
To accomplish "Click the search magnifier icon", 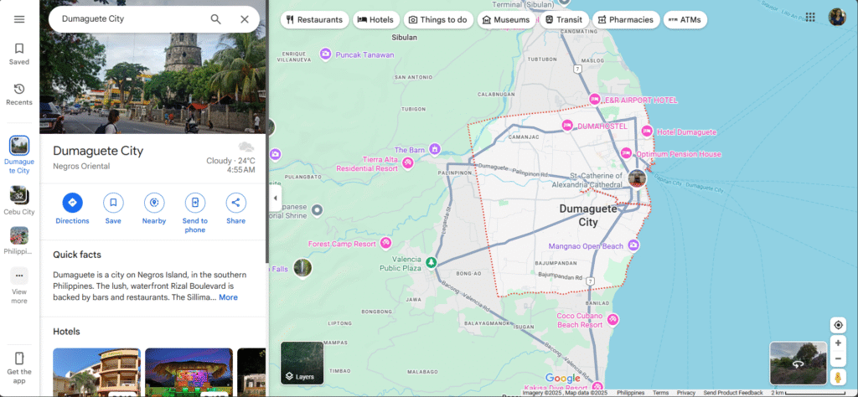I will tap(216, 19).
